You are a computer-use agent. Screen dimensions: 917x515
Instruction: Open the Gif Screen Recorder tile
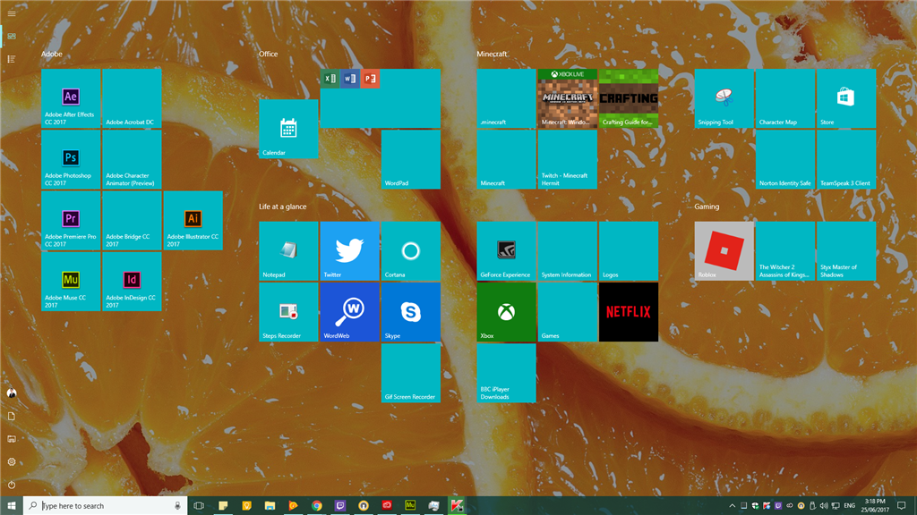pos(411,373)
